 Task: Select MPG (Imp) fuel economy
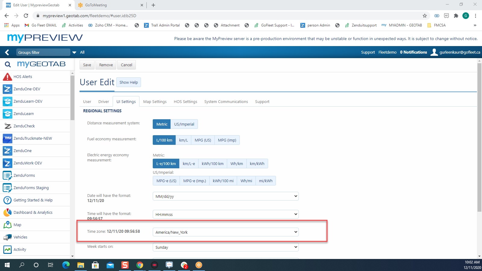coord(227,140)
